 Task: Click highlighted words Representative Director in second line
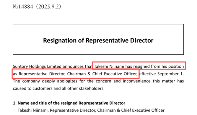pos(42,74)
